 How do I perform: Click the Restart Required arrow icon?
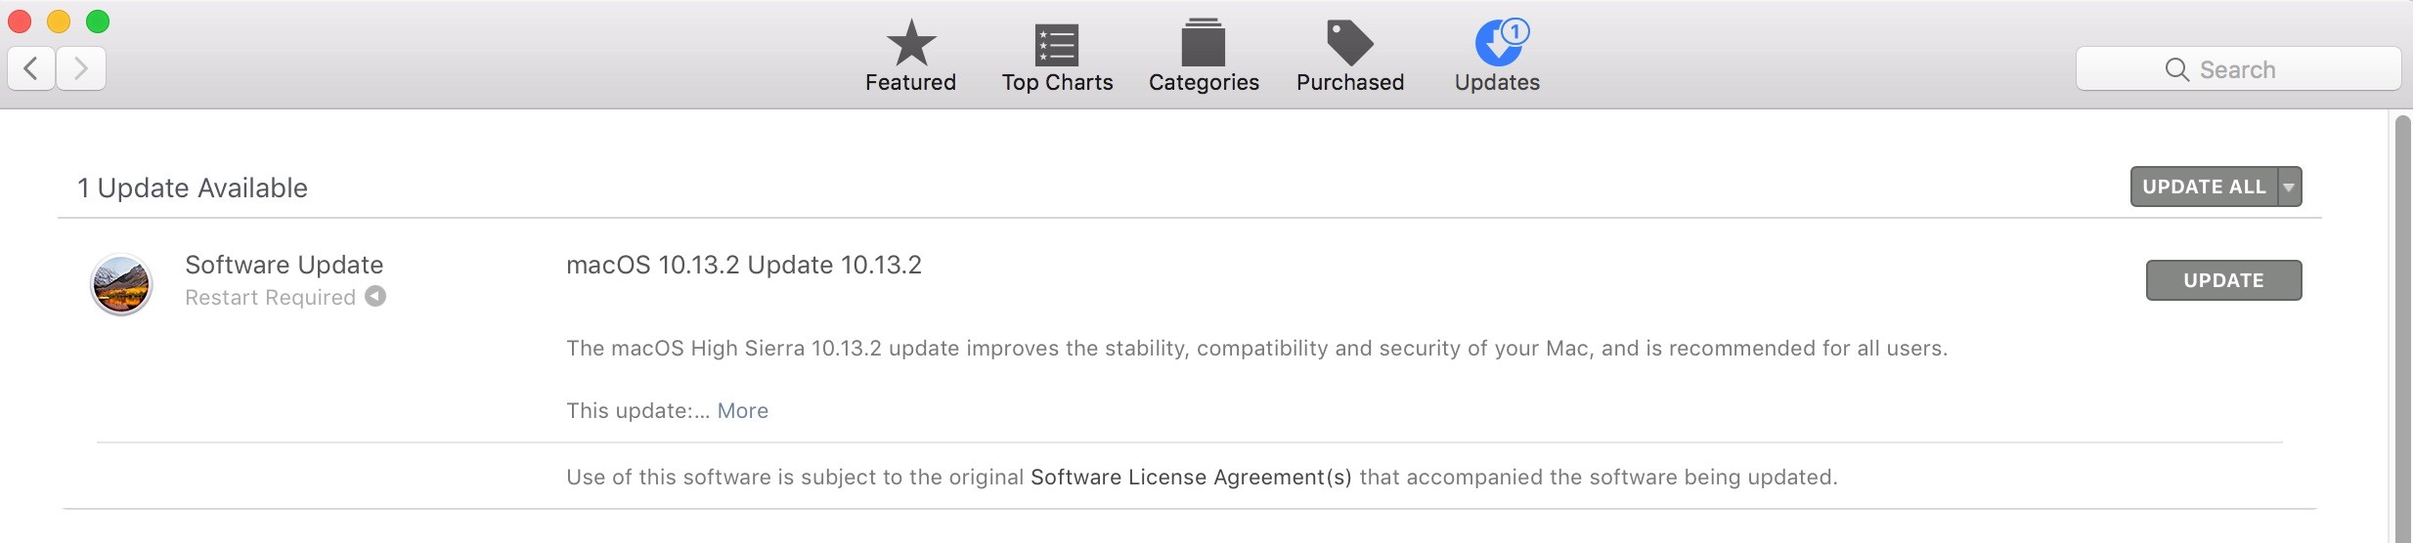click(x=375, y=296)
